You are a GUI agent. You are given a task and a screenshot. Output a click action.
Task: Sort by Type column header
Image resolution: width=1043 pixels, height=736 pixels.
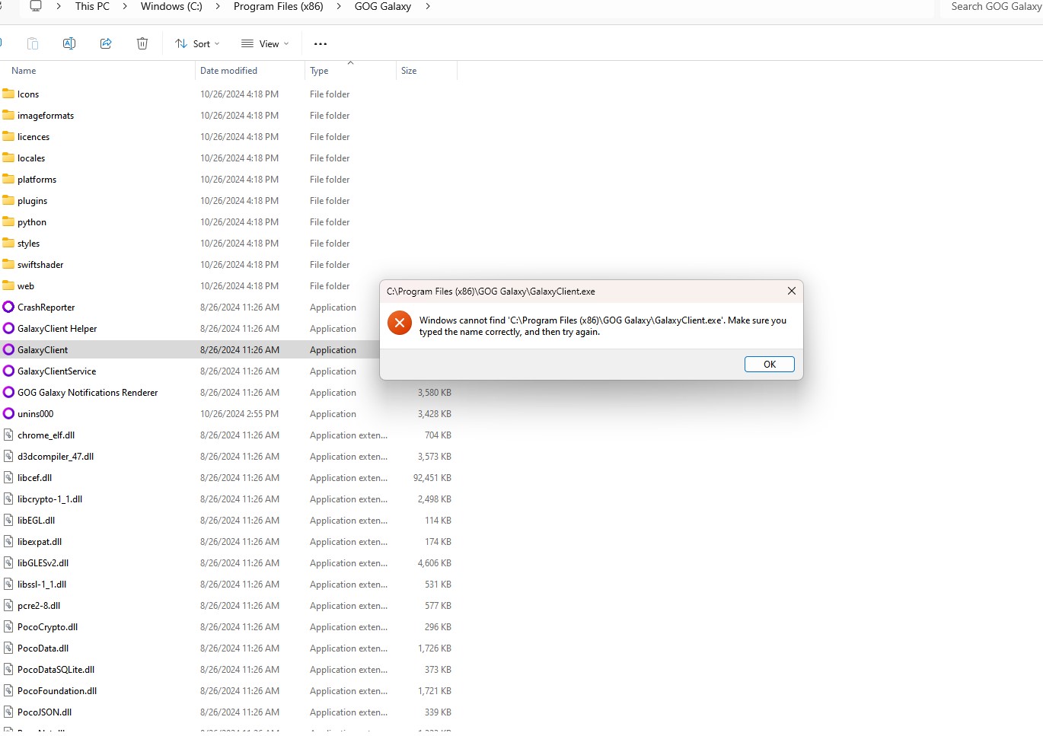click(x=319, y=71)
